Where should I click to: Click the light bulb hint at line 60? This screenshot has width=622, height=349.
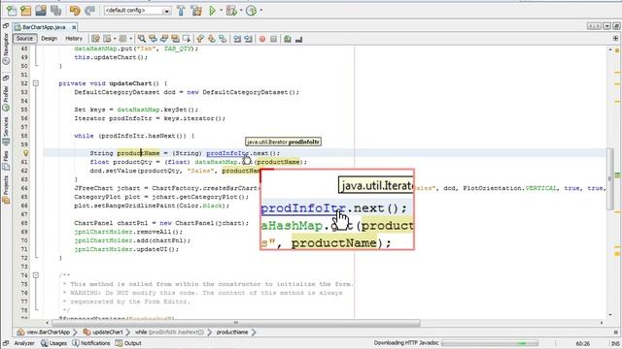(26, 153)
